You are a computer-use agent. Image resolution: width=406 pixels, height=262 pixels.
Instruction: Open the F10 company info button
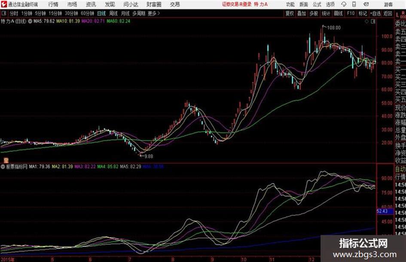[x=351, y=13]
